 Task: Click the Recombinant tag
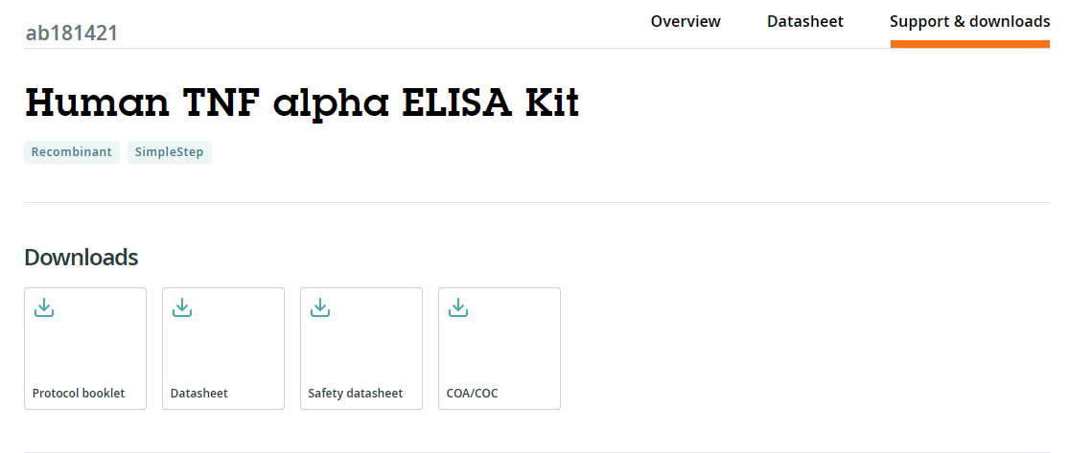(72, 152)
